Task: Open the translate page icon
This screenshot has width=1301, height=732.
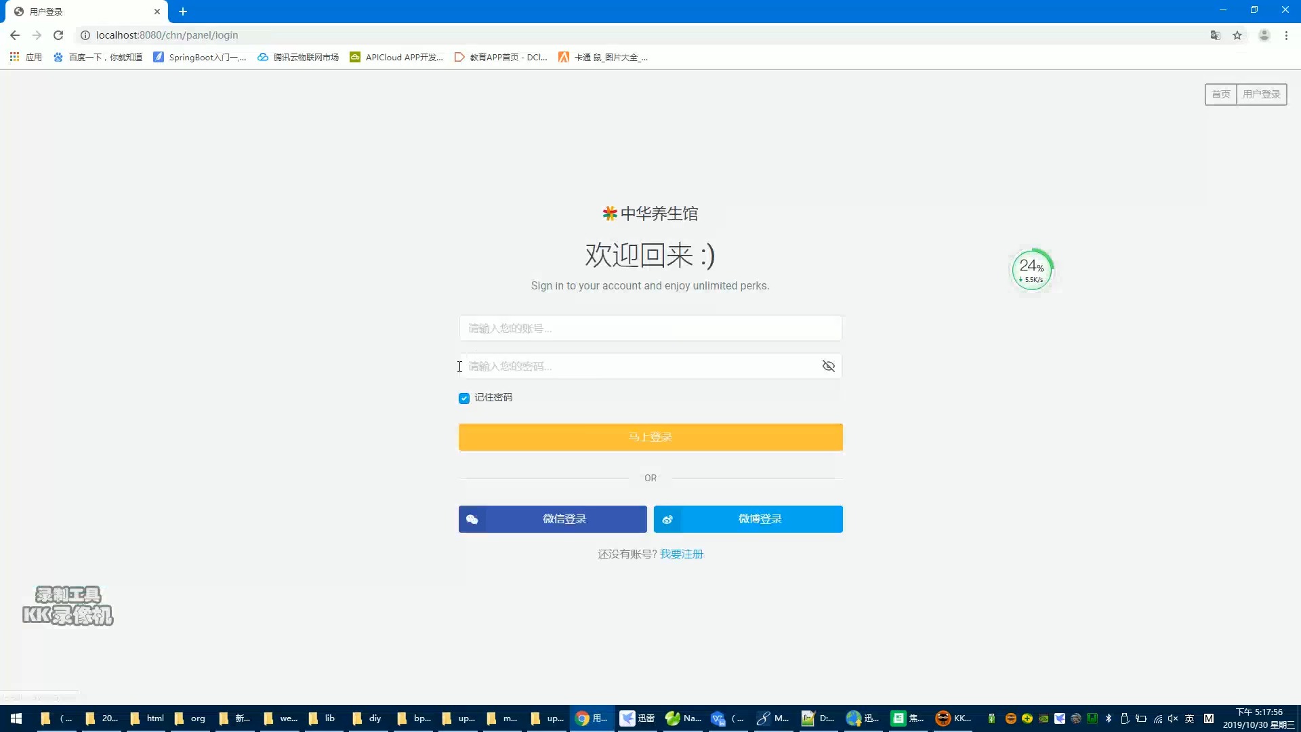Action: (x=1216, y=35)
